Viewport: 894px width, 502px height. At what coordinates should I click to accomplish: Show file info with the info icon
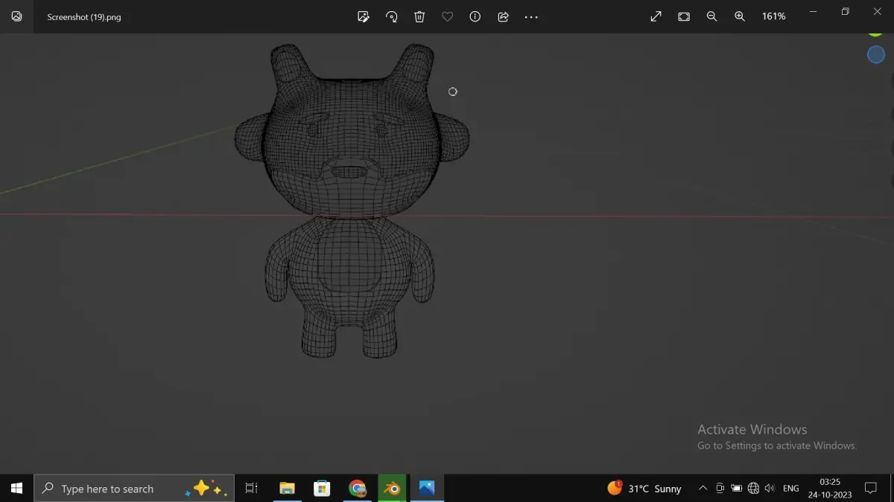475,16
